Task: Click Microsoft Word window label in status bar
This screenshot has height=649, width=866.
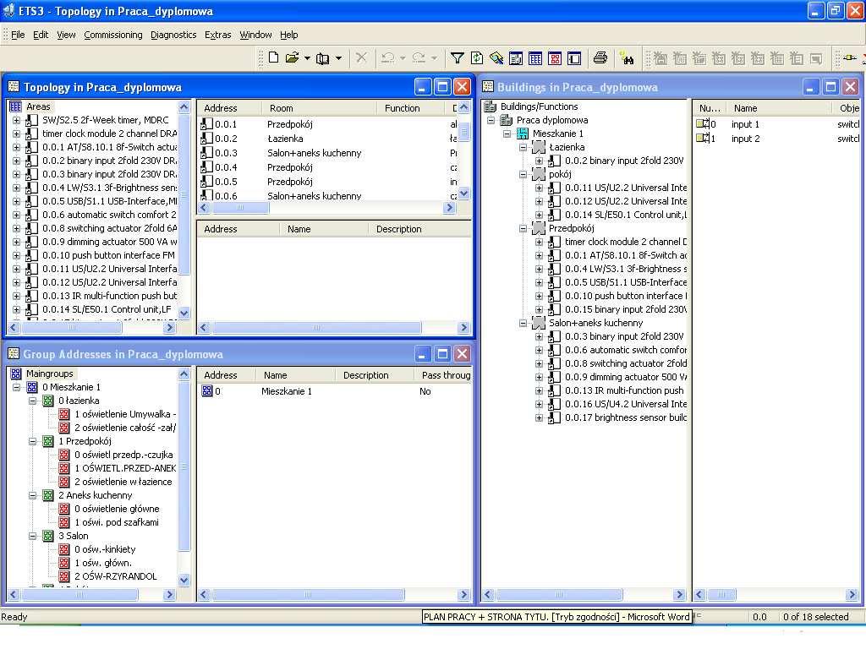Action: [x=556, y=617]
